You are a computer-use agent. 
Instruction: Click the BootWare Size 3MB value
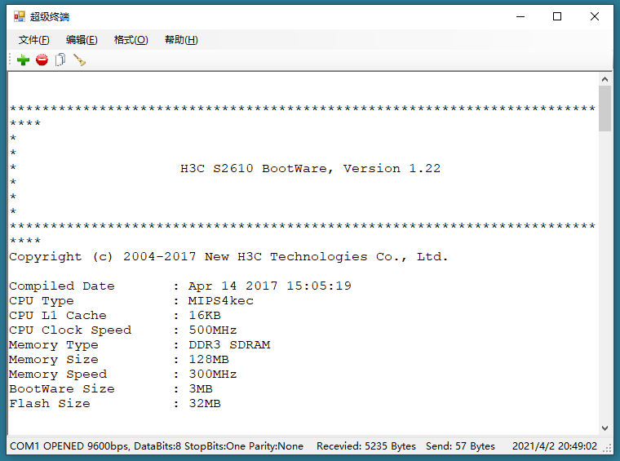coord(201,388)
